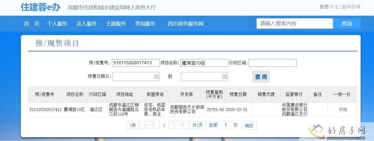
Task: Click the blue 查询 search button in header
Action: (x=347, y=23)
